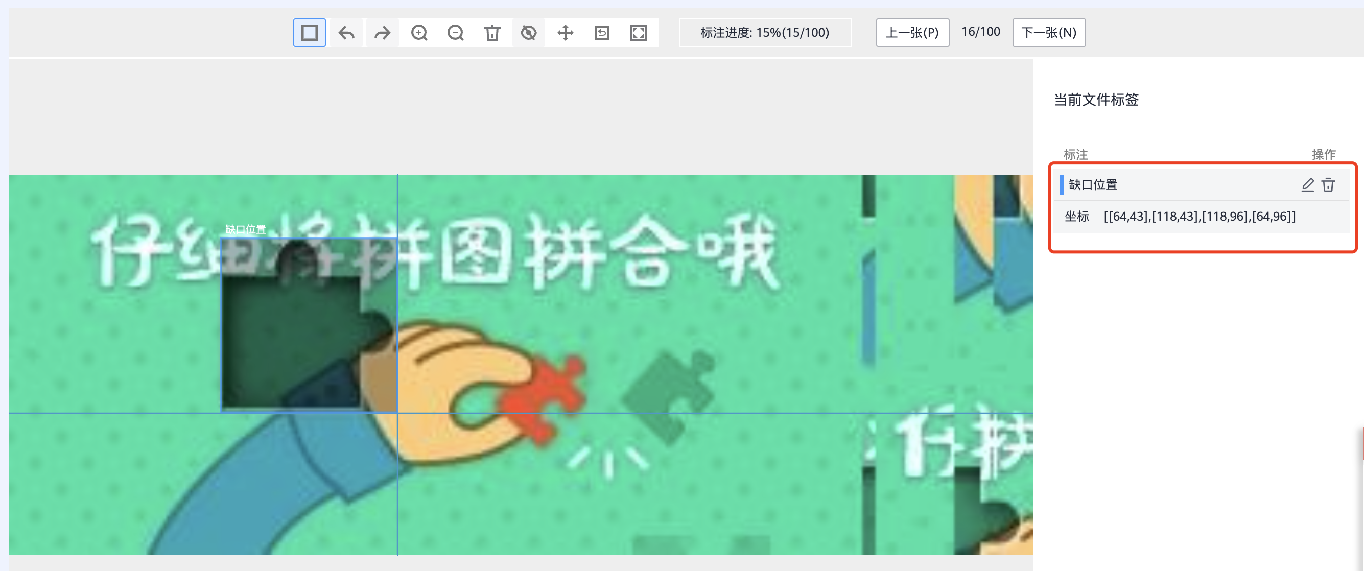Click the undo arrow icon
The width and height of the screenshot is (1364, 571).
(346, 33)
